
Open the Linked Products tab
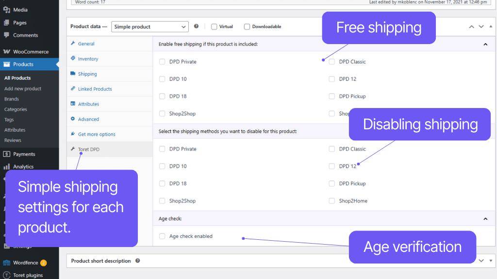pos(110,89)
